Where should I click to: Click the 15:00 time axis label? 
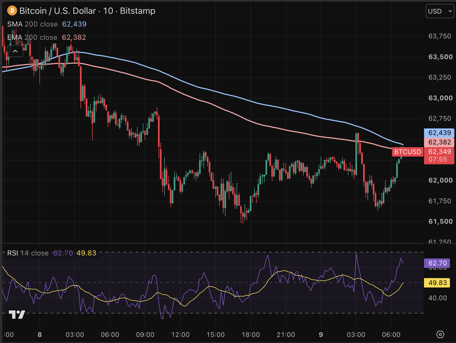216,335
